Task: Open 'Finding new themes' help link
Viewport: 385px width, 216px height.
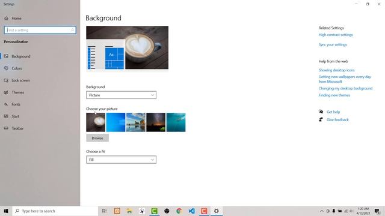Action: (334, 95)
